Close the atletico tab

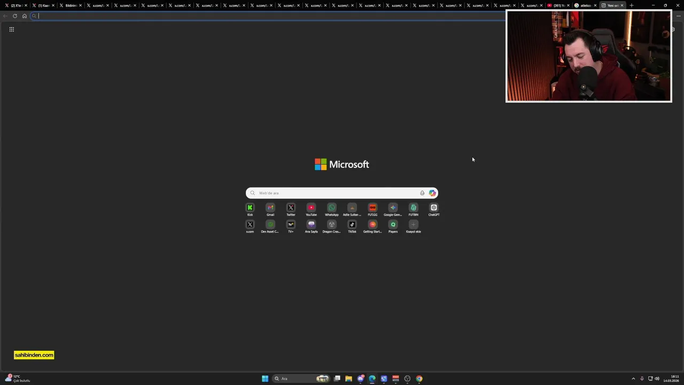pyautogui.click(x=595, y=5)
